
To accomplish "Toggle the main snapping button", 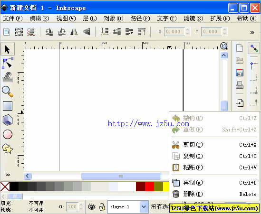I will point(254,48).
